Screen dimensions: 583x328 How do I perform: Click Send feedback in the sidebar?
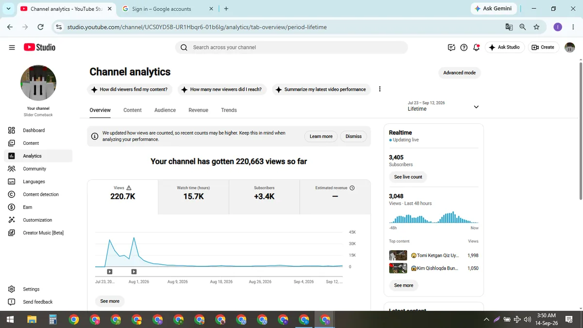(38, 302)
